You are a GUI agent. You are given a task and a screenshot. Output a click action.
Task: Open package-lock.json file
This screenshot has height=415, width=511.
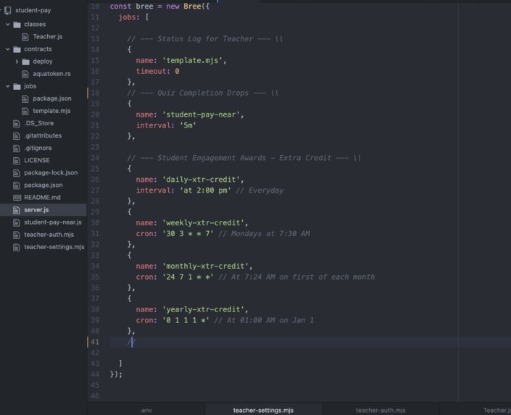tap(51, 172)
